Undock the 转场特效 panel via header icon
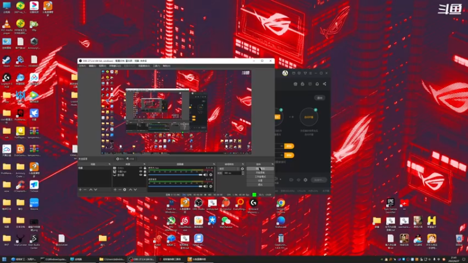 coord(243,164)
